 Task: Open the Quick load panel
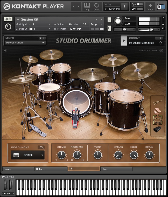coord(96,7)
